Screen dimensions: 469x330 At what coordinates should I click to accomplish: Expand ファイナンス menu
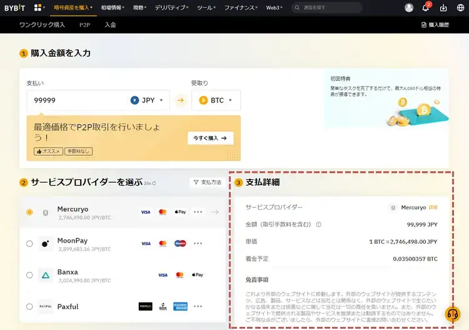click(x=241, y=7)
